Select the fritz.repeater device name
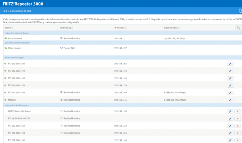Image resolution: width=242 pixels, height=143 pixels. pos(15,48)
